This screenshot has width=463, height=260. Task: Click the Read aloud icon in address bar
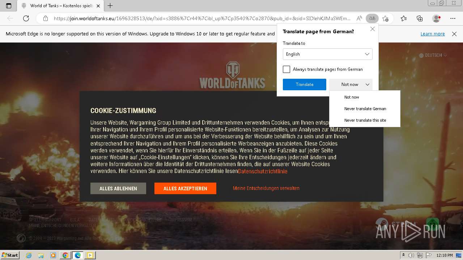pyautogui.click(x=359, y=18)
